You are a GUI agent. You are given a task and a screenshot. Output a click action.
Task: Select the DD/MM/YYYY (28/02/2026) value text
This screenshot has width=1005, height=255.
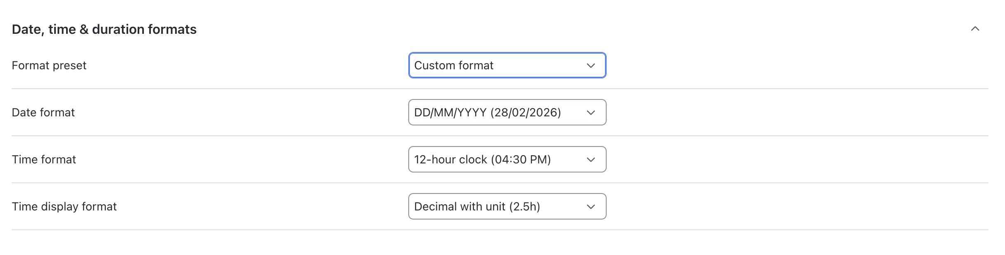tap(488, 113)
